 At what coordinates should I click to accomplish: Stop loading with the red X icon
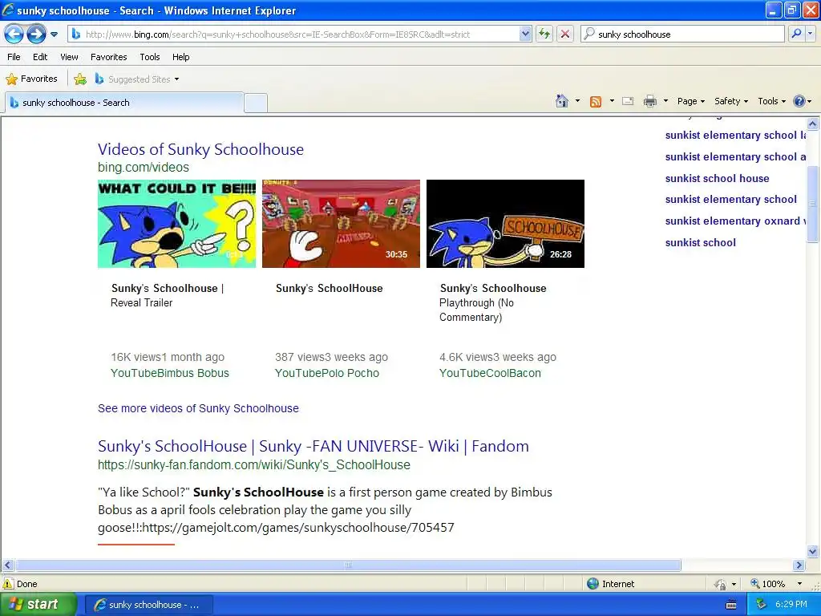565,34
